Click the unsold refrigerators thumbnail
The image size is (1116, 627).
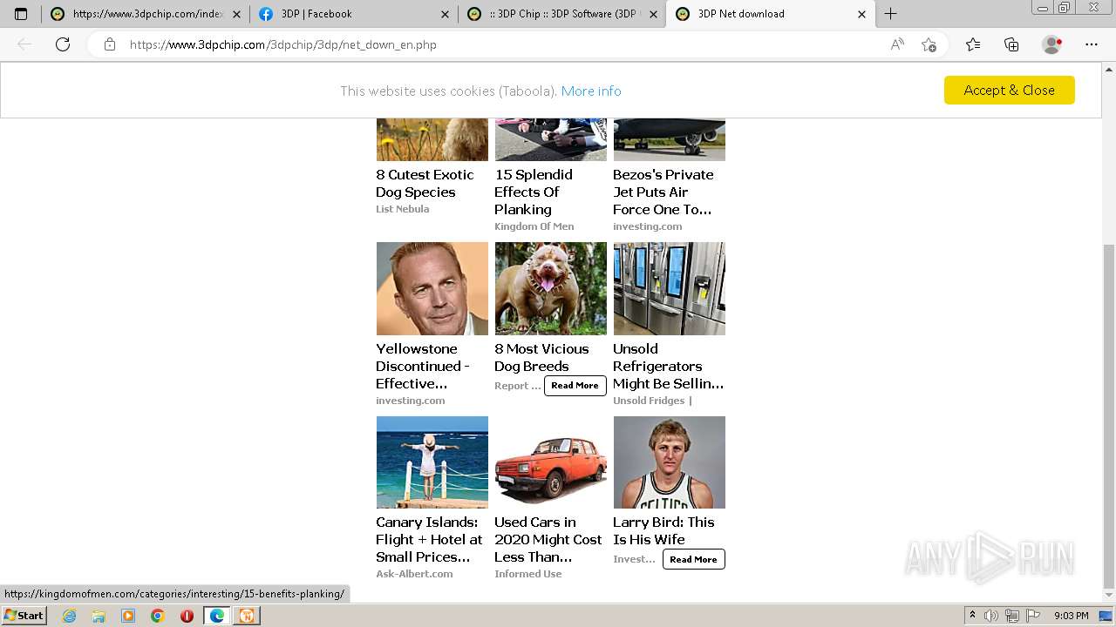click(670, 288)
